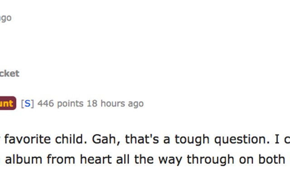Click the blue [S] submitter tag
This screenshot has width=290, height=193.
click(x=27, y=104)
